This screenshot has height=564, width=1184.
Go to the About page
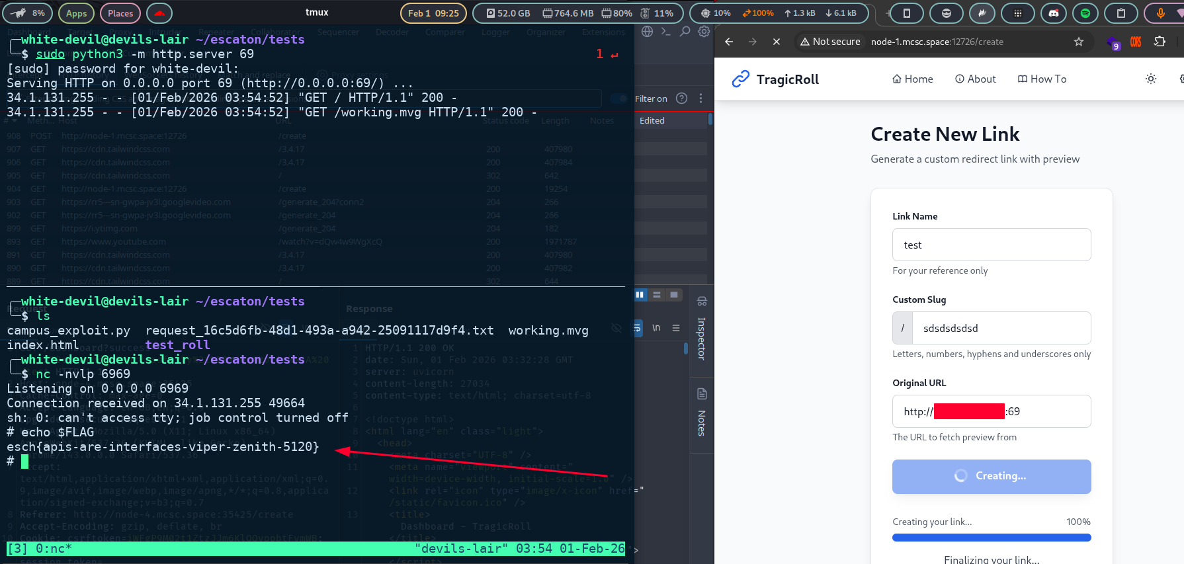[975, 79]
